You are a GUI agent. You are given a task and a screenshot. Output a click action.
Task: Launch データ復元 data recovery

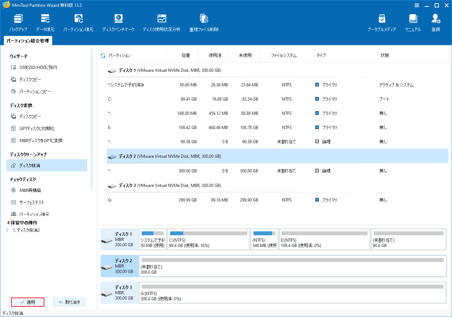pos(45,23)
